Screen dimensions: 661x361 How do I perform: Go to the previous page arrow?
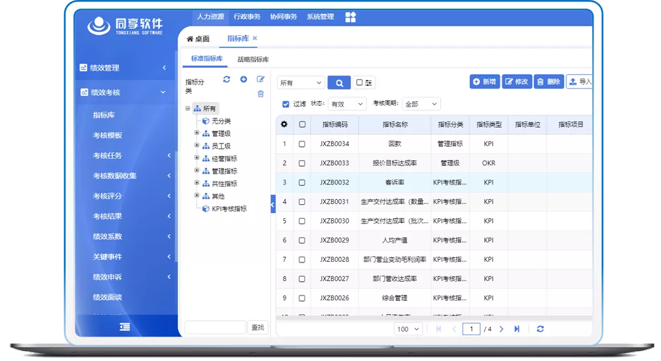(454, 329)
